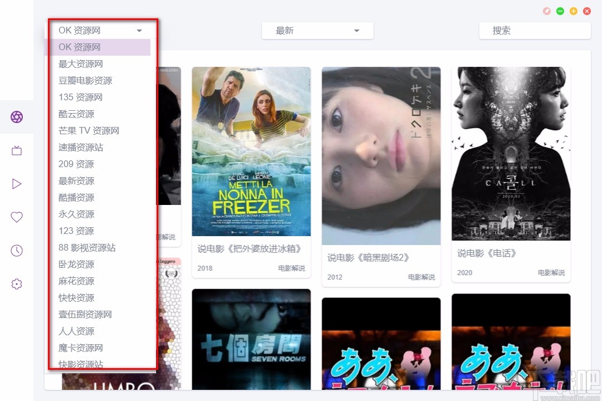
Task: View history with the clock icon
Action: pos(17,251)
